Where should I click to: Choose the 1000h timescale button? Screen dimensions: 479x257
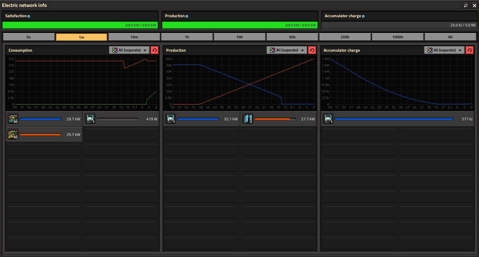tap(397, 37)
